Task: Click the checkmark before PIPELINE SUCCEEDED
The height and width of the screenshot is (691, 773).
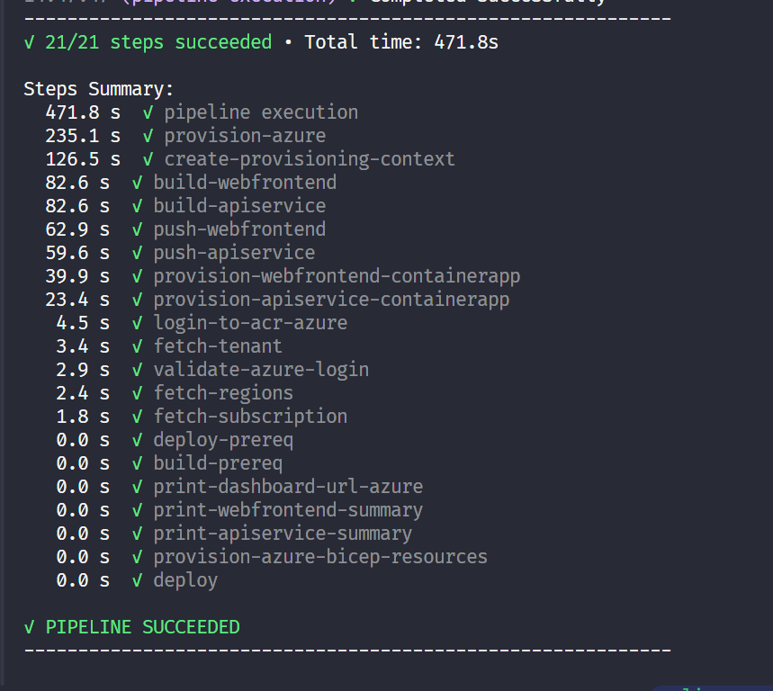Action: 30,627
